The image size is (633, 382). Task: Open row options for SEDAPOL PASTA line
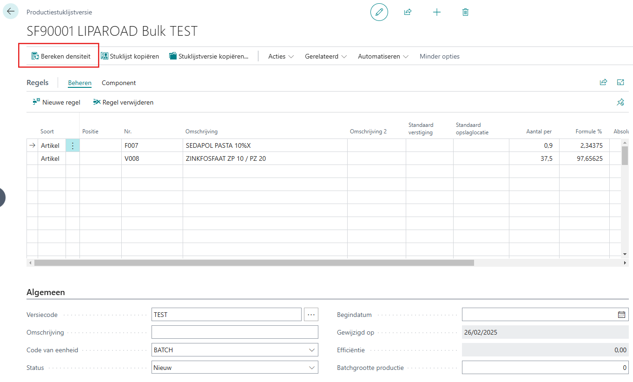(73, 145)
